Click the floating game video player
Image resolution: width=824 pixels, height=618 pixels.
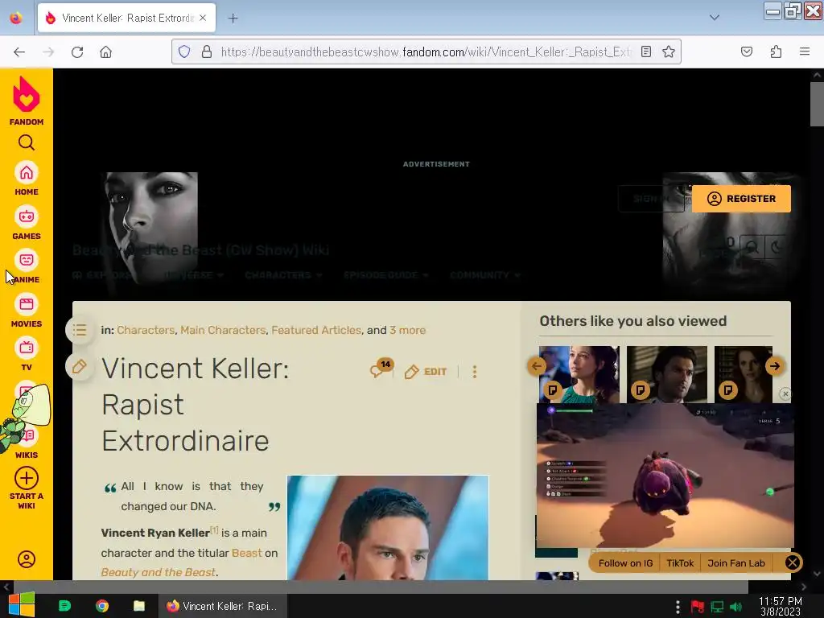(665, 476)
